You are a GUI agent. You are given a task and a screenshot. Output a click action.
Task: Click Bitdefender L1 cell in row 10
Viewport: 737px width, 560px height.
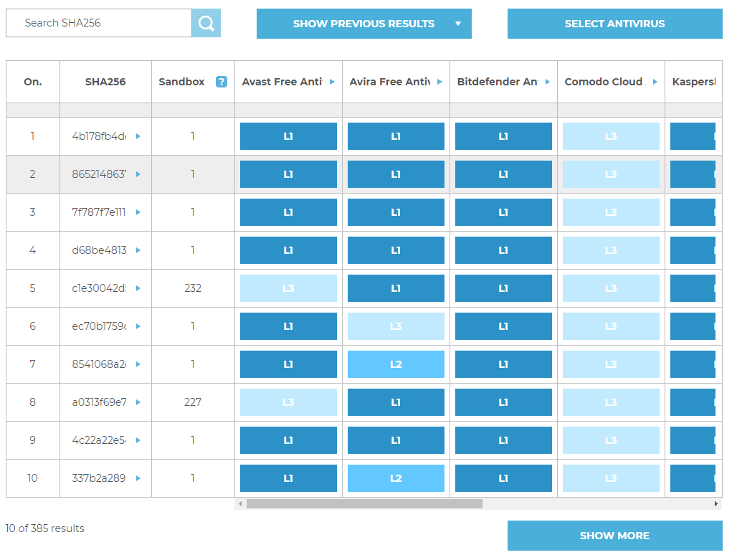[x=503, y=478]
